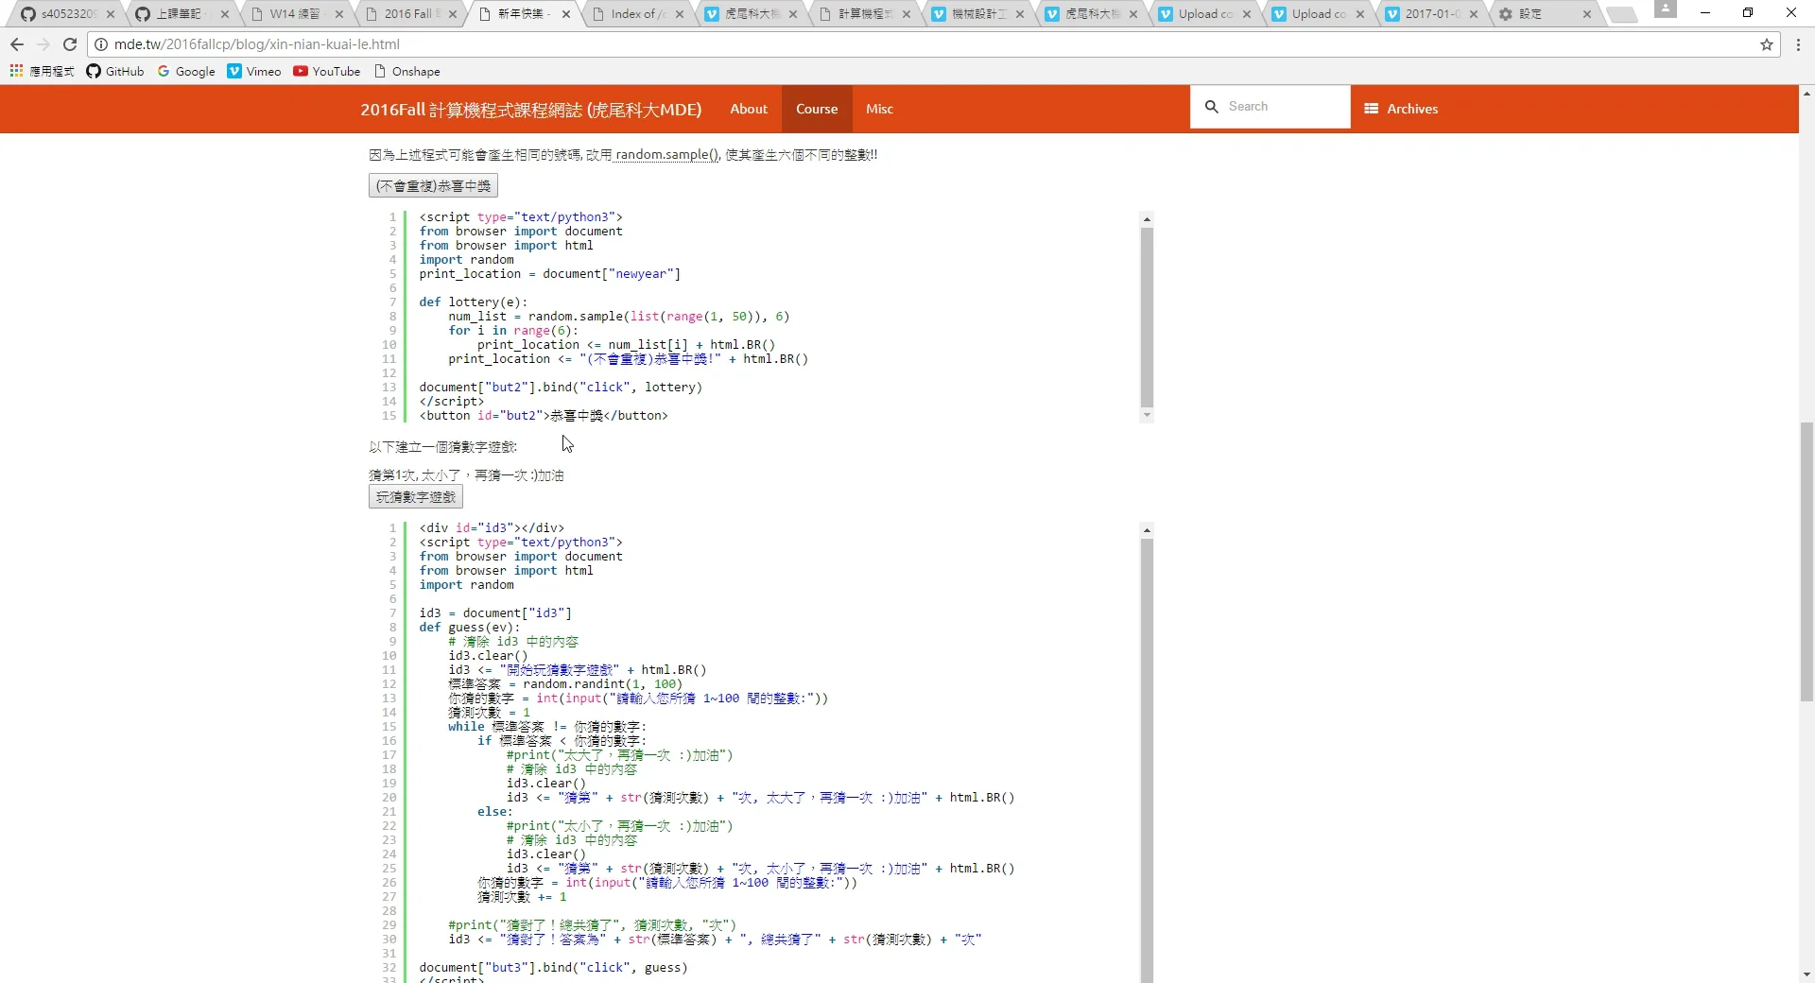Image resolution: width=1815 pixels, height=983 pixels.
Task: Switch to the 機械設計 tab
Action: pyautogui.click(x=978, y=14)
